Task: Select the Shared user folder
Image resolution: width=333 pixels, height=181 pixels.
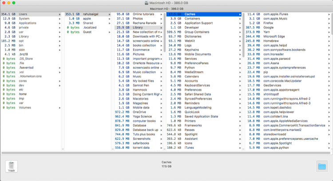Action: 88,23
